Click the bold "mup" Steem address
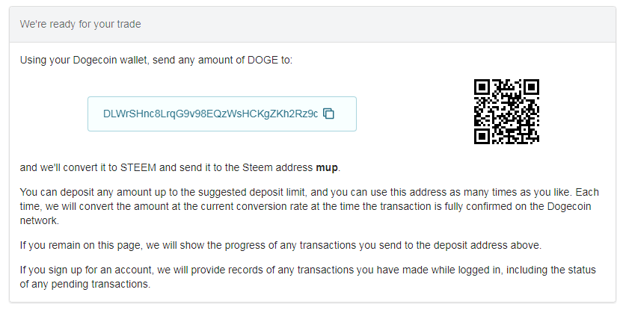The width and height of the screenshot is (620, 310). (x=328, y=167)
